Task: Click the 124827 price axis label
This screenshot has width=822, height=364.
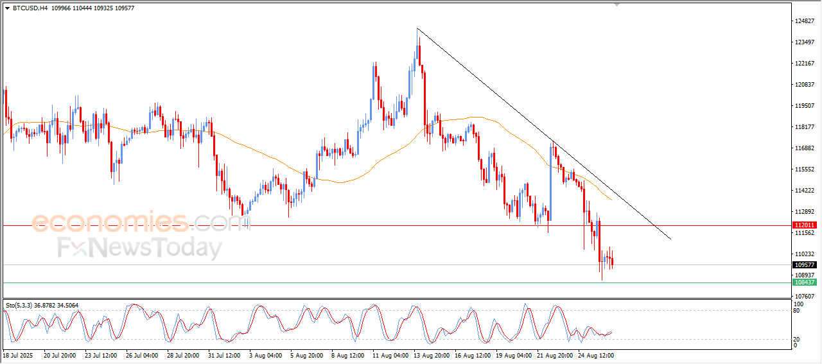Action: [805, 21]
